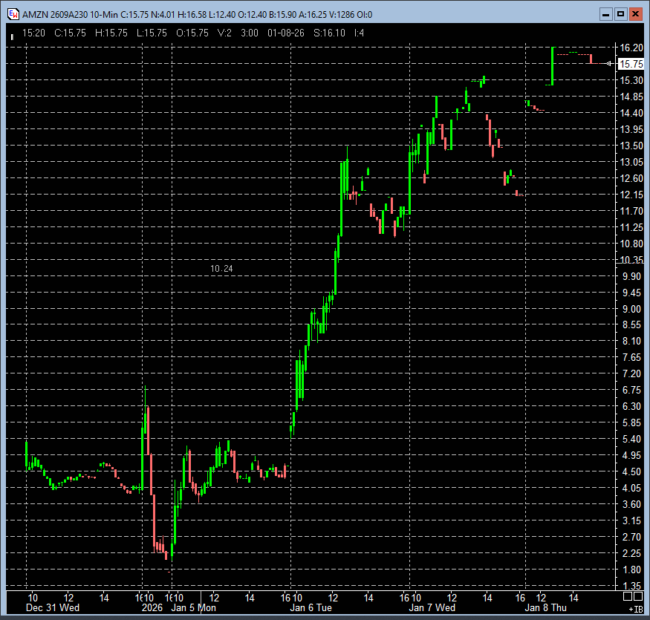Viewport: 650px width, 620px height.
Task: Click the right square box above +IB
Action: coord(638,596)
